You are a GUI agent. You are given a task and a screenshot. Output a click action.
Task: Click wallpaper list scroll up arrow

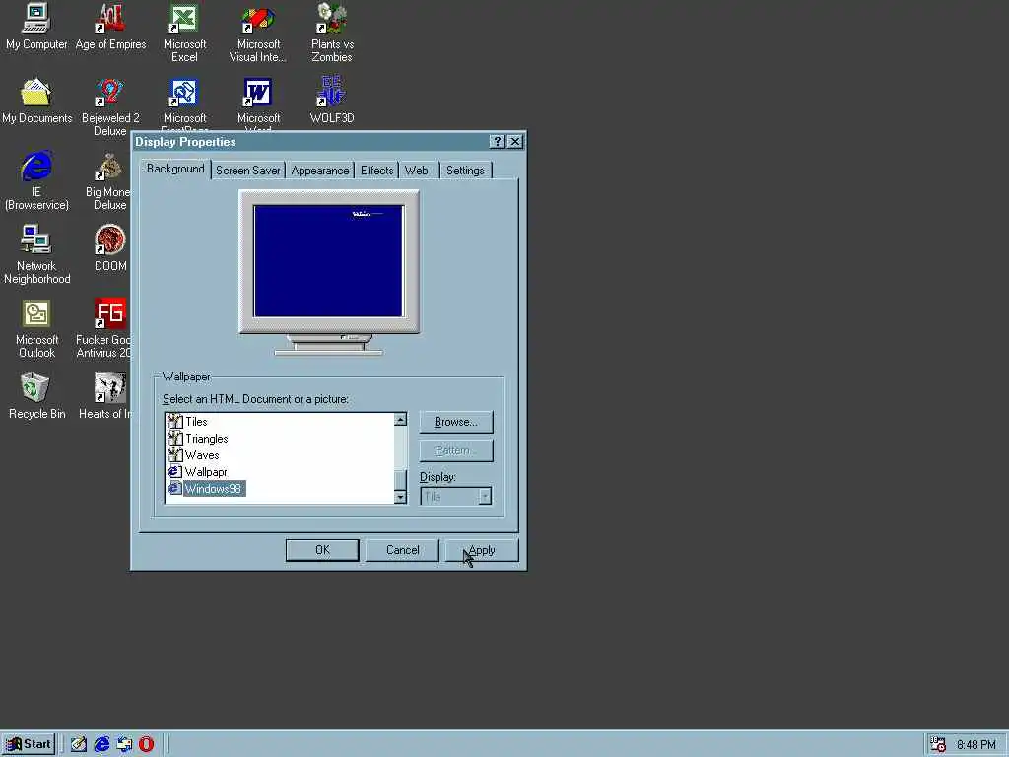click(x=400, y=420)
